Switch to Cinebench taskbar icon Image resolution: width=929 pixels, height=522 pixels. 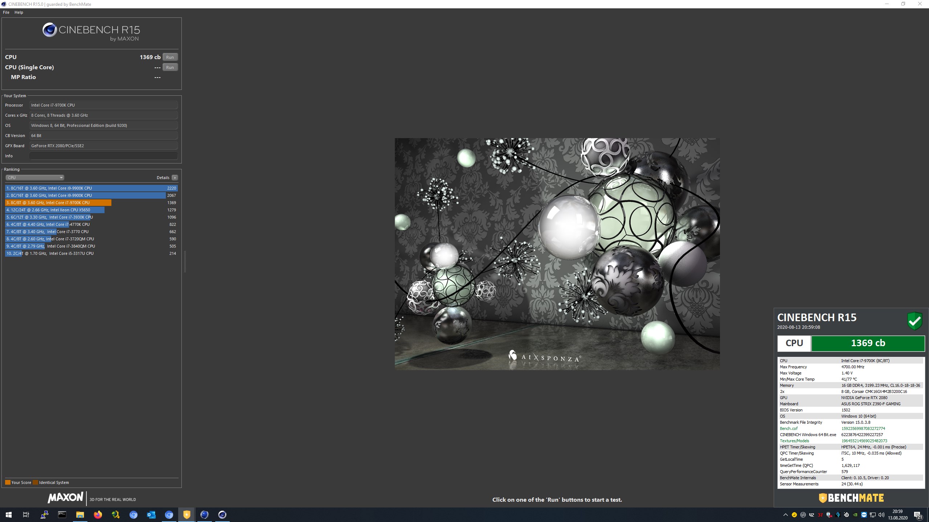[x=222, y=515]
